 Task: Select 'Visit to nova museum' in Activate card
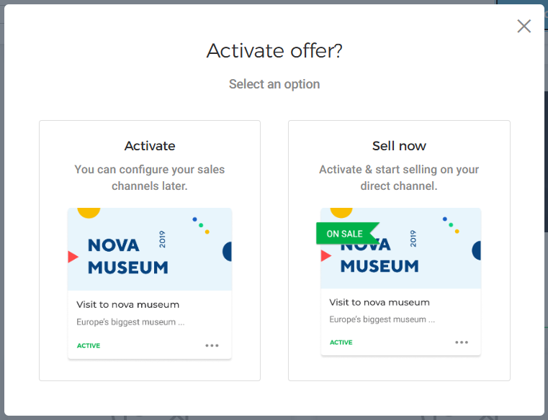[x=128, y=305]
